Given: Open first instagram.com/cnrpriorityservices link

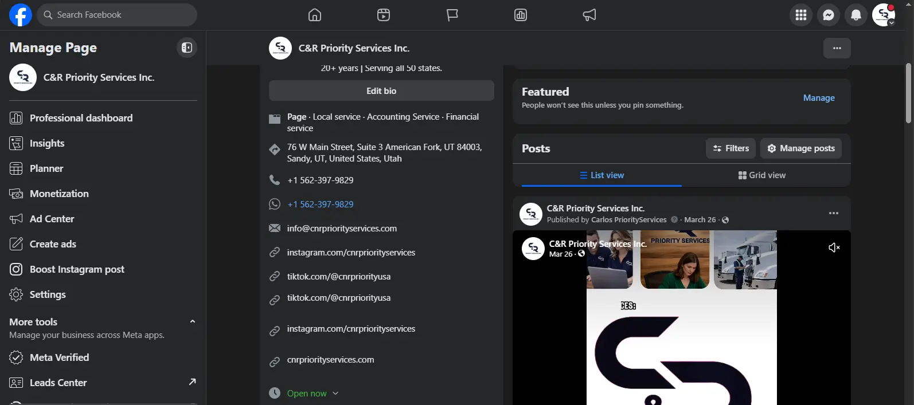Looking at the screenshot, I should pyautogui.click(x=351, y=253).
